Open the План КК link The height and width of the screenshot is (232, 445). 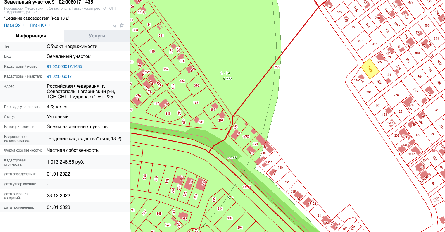pyautogui.click(x=40, y=25)
